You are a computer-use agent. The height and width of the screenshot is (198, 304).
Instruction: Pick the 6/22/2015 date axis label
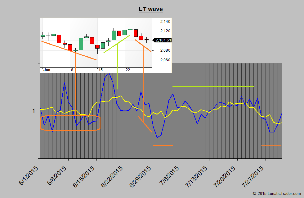(112, 176)
